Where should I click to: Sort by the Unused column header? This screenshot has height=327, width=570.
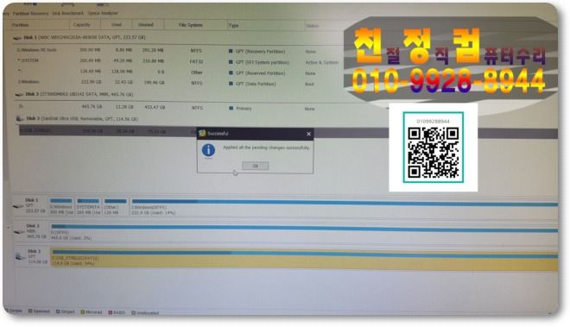(145, 25)
